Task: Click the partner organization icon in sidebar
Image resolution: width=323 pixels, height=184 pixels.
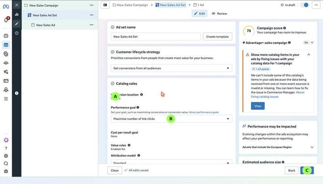Action: (6, 90)
